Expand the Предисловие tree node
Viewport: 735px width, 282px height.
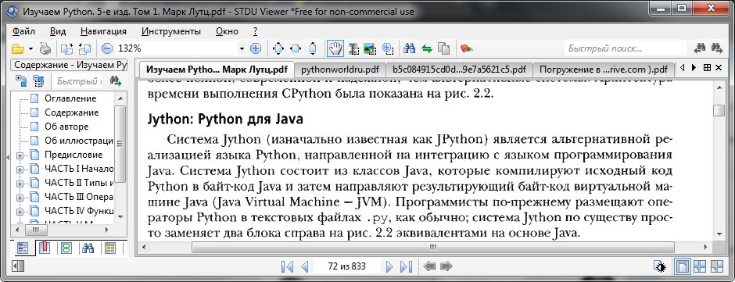pyautogui.click(x=20, y=155)
